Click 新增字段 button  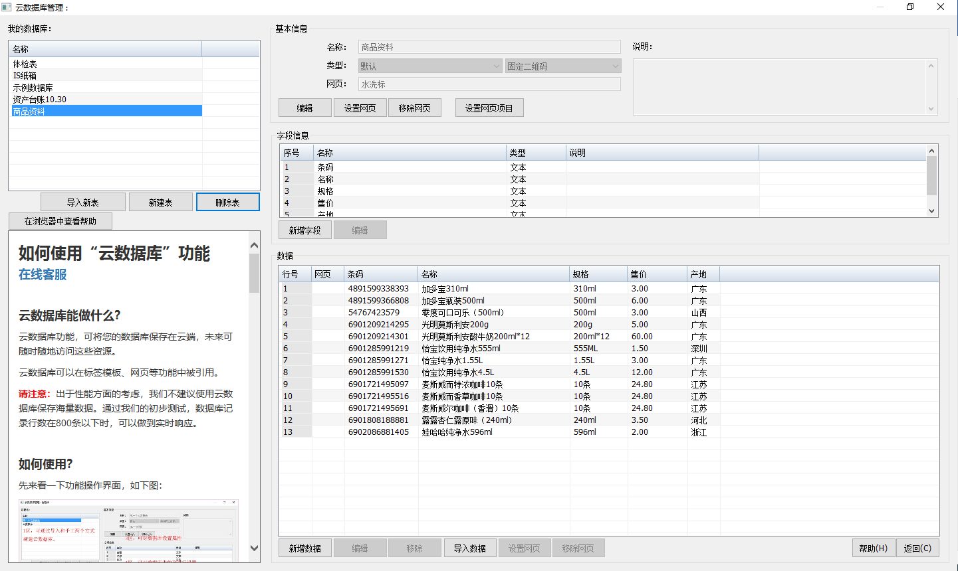point(305,230)
